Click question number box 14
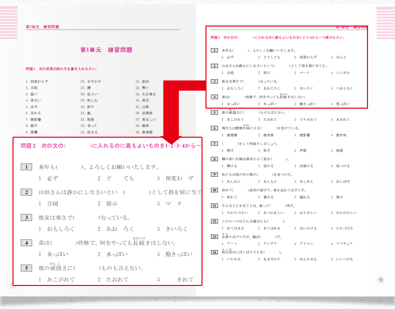Viewport: 395px width, 309px height. (214, 252)
